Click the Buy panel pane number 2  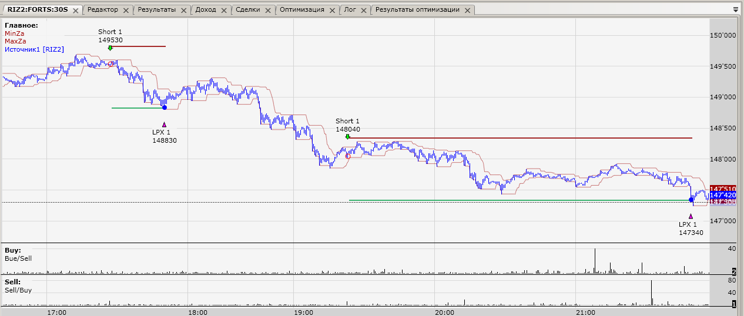click(x=734, y=271)
